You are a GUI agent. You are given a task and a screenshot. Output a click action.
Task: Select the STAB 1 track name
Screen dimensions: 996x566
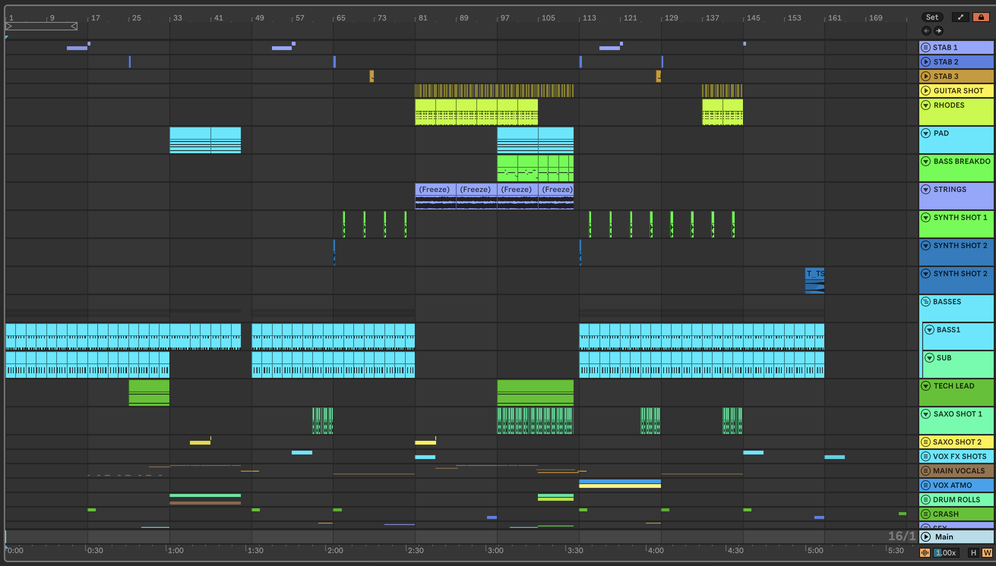[x=945, y=47]
